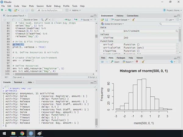Click the code tools magic wand icon

coord(47,19)
